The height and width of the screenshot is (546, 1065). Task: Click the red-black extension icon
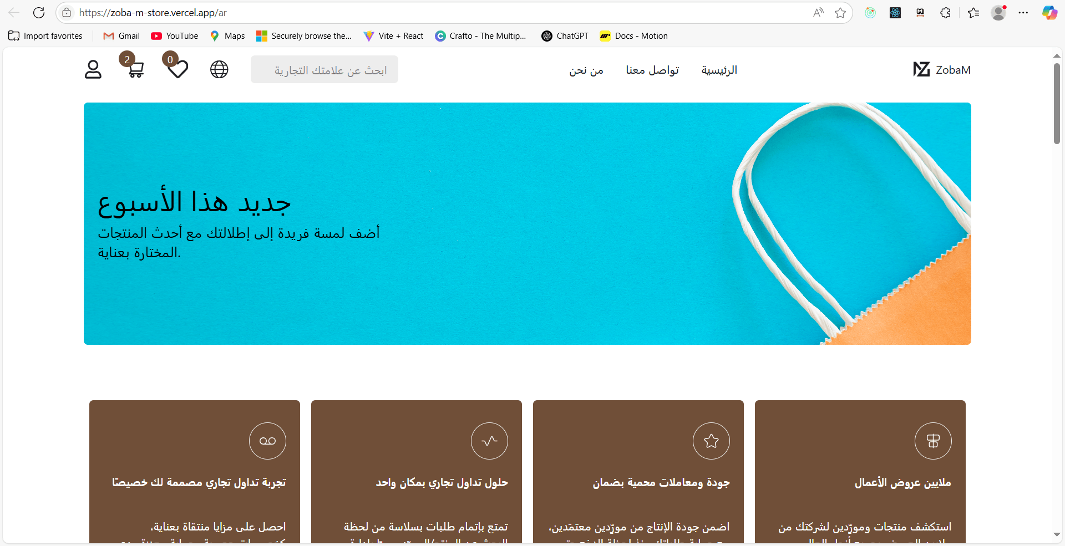point(920,13)
